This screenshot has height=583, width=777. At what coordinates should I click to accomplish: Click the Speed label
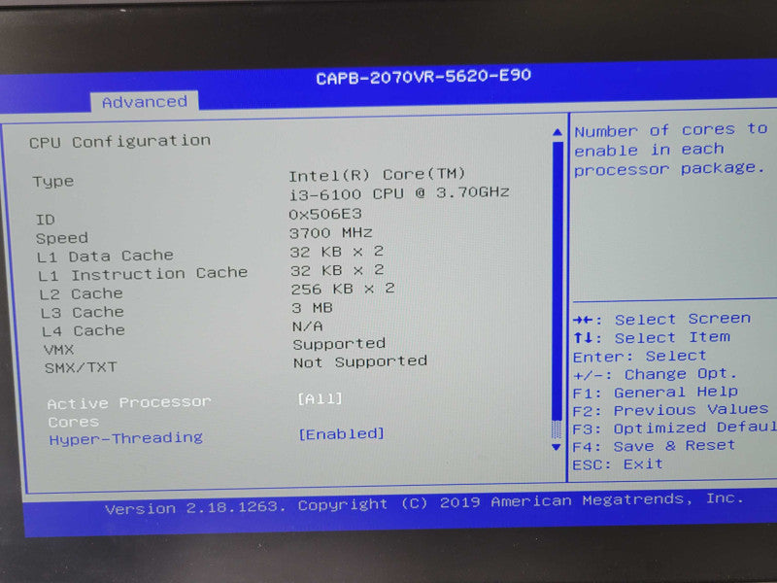pos(62,238)
